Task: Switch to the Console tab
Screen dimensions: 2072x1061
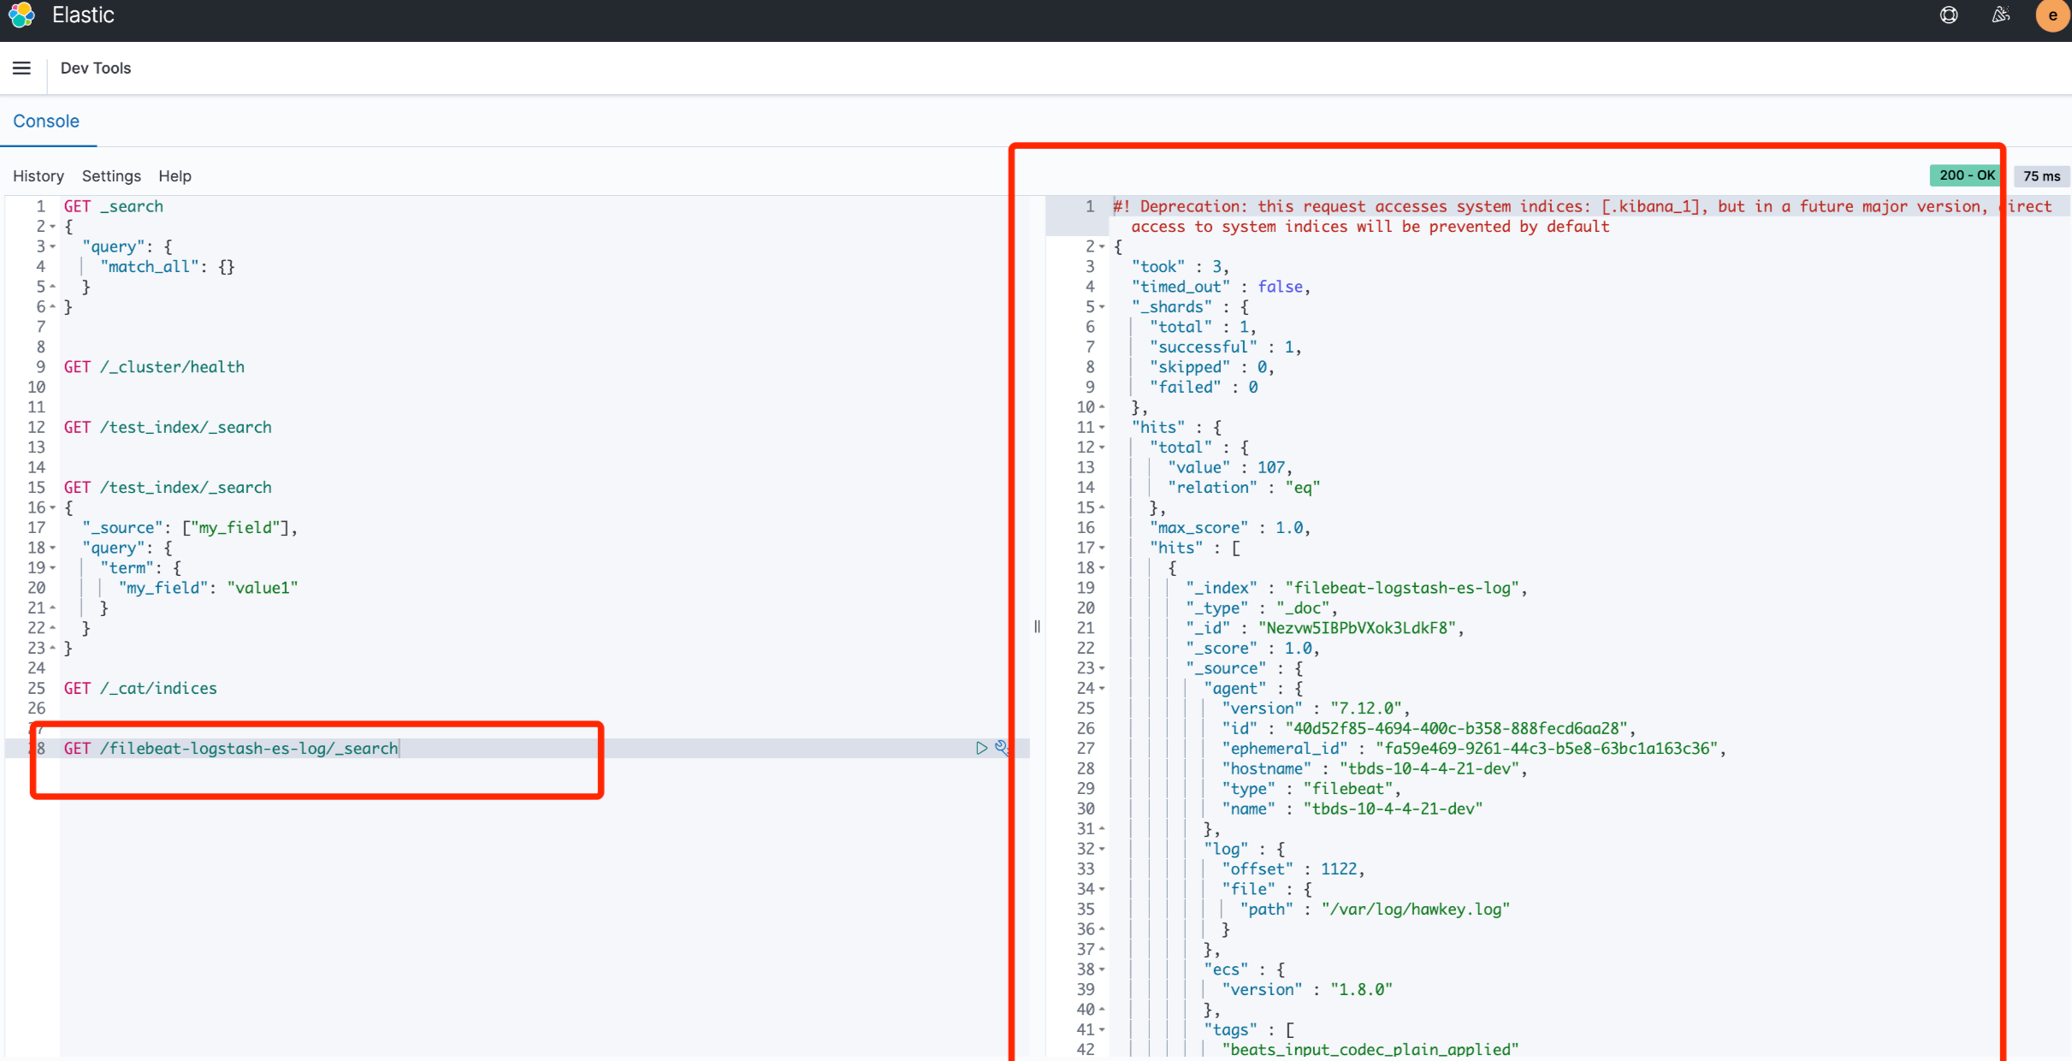Action: click(46, 122)
